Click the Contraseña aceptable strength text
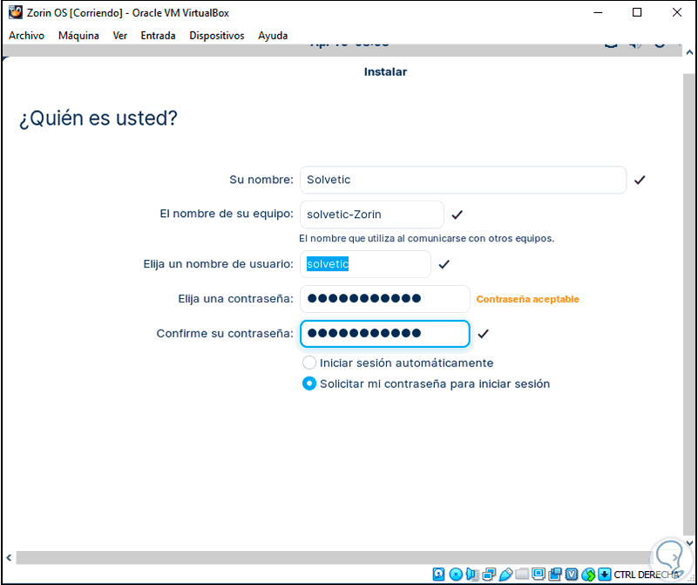Viewport: 698px width, 585px height. (x=527, y=299)
